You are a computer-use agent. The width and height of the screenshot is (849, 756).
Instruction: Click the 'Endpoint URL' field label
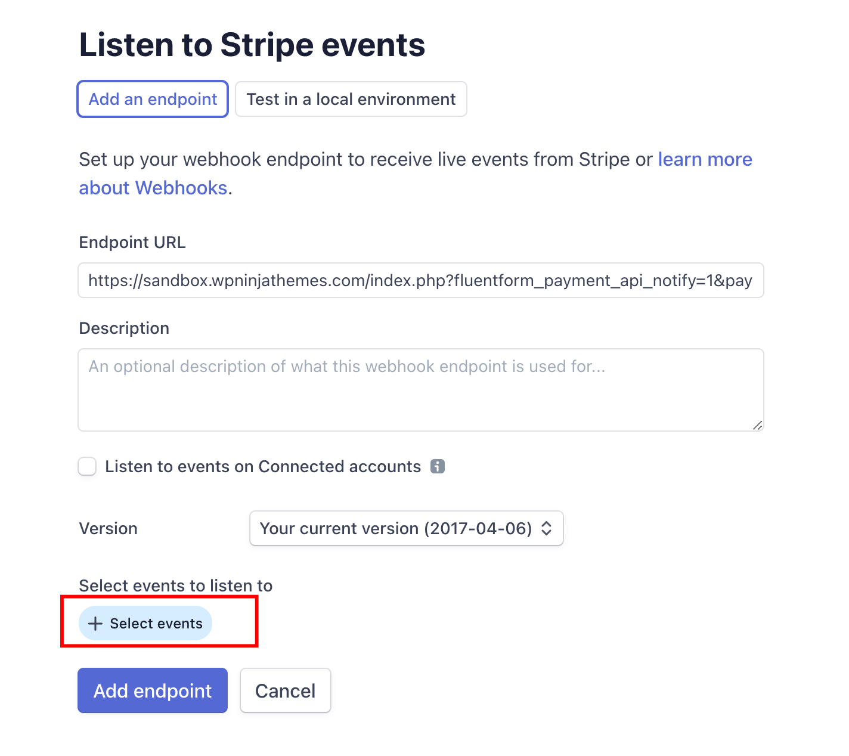132,243
